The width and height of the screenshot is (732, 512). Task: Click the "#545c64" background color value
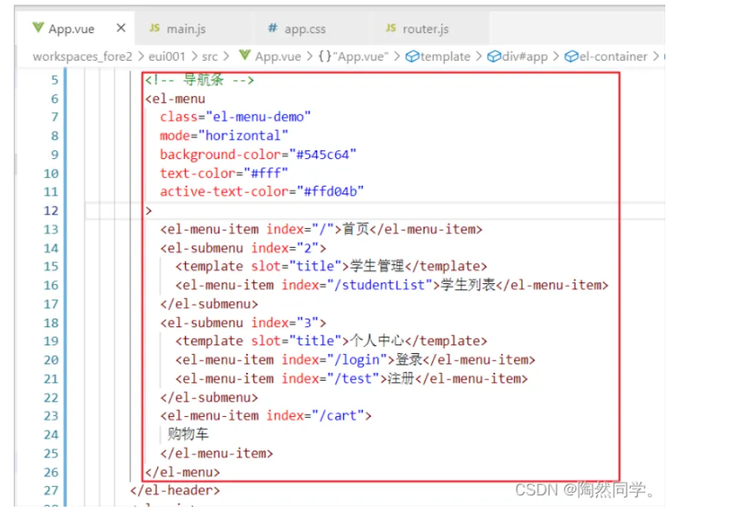pos(322,154)
